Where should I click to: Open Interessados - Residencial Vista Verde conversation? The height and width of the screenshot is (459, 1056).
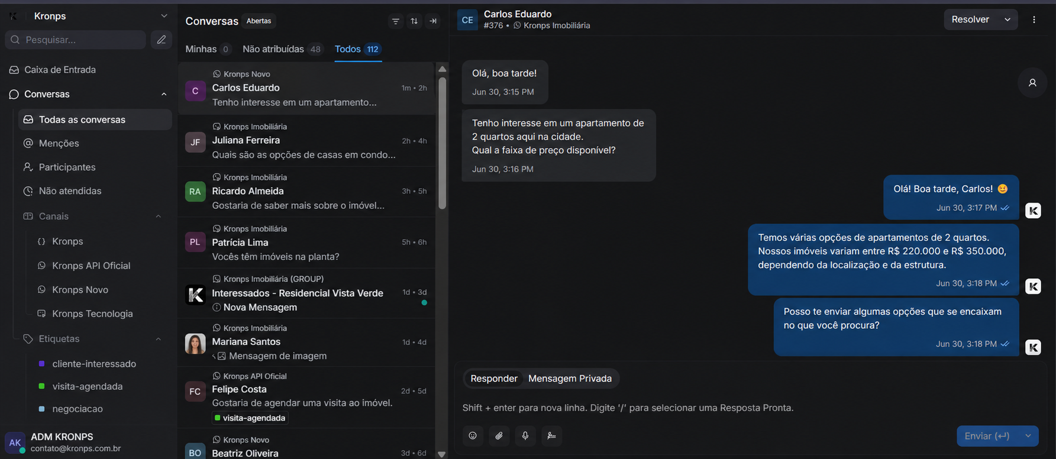(306, 293)
